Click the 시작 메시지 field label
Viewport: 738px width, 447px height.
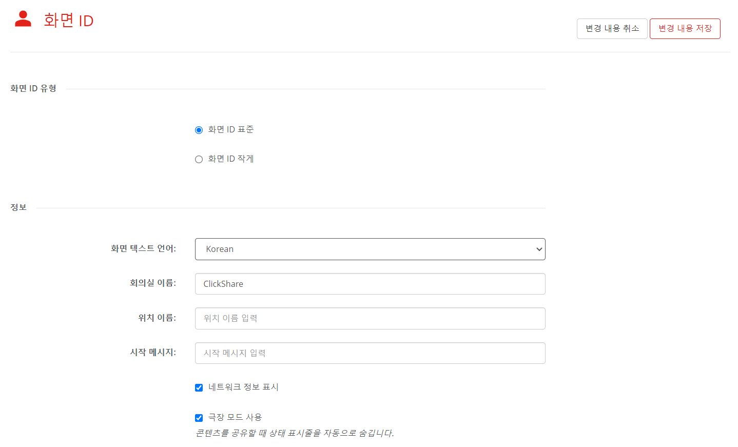pos(153,352)
